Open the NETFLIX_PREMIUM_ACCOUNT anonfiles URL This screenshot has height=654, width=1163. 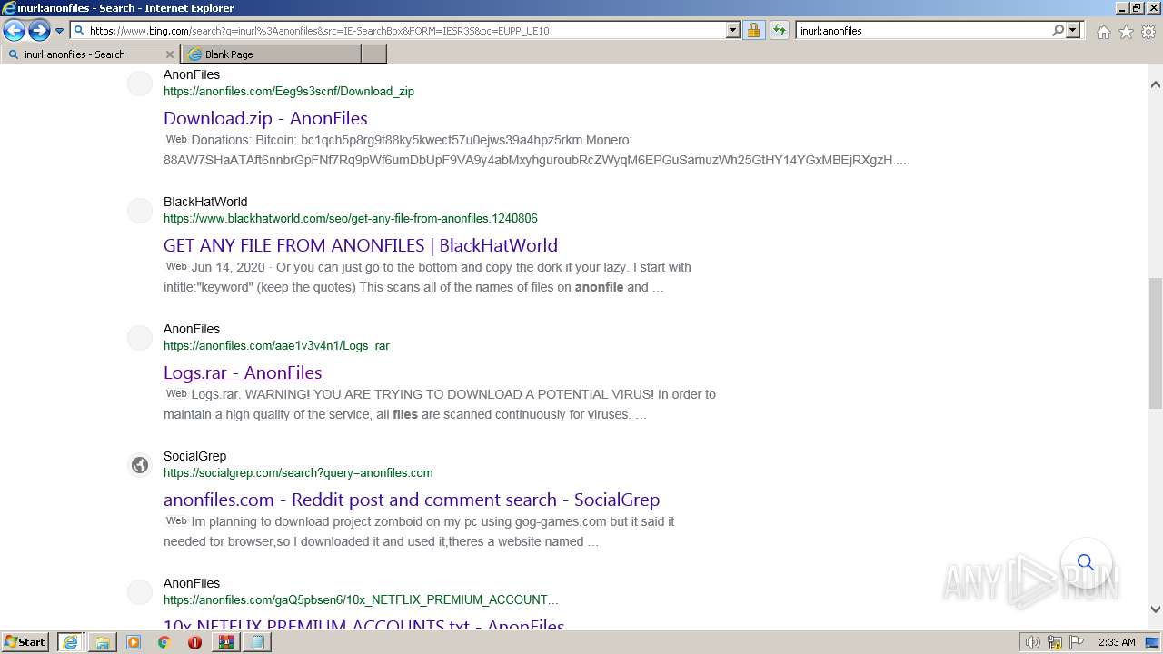[x=361, y=599]
